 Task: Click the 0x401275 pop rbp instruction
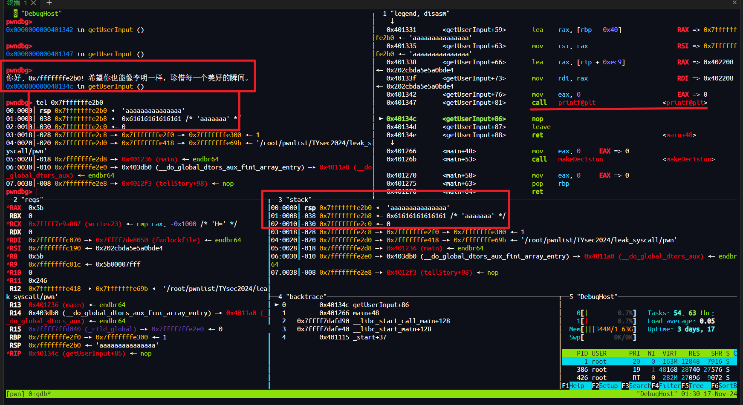coord(478,184)
